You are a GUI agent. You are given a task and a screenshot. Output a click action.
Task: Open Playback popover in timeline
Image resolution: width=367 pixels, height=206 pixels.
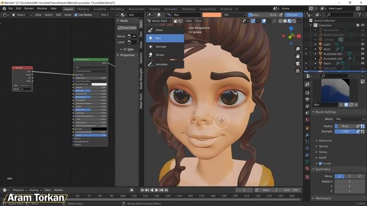(19, 190)
